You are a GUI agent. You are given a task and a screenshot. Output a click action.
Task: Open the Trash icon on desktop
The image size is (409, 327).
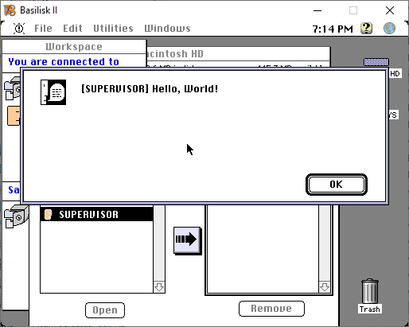click(x=370, y=296)
